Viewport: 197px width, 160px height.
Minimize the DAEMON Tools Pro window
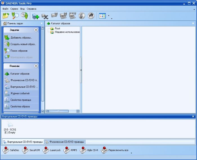tap(184, 4)
